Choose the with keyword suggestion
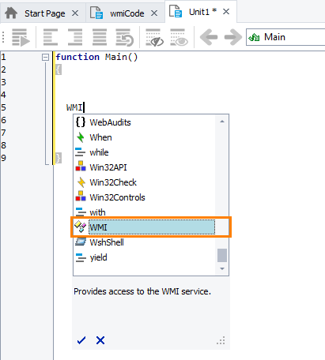Screen dimensions: 325x360 click(145, 212)
